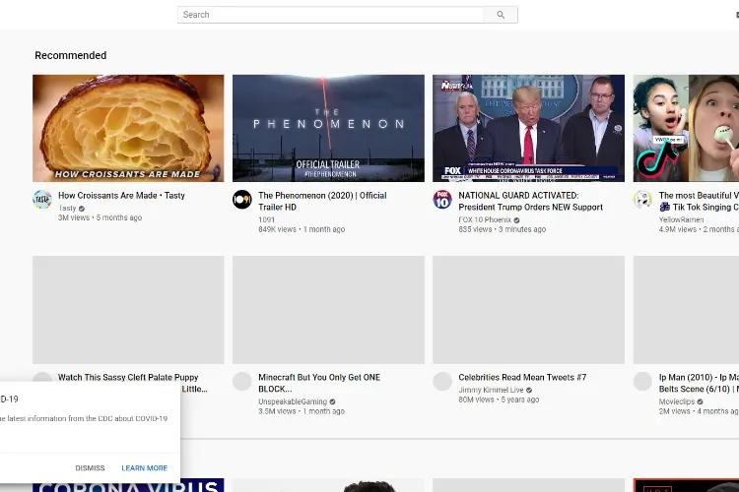Click the search magnifier button

click(x=501, y=15)
